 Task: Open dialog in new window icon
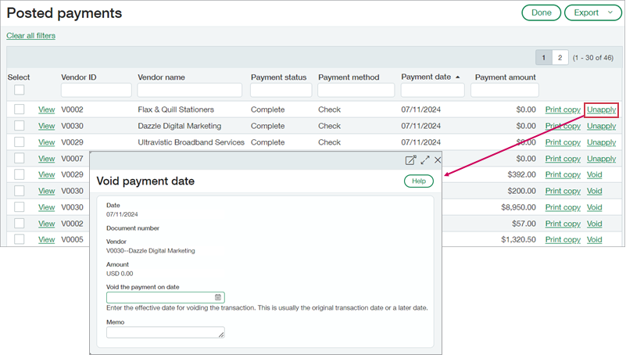[410, 160]
